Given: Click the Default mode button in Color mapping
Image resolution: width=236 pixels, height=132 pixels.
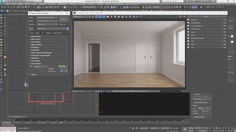Looking at the screenshot, I should pyautogui.click(x=62, y=66).
